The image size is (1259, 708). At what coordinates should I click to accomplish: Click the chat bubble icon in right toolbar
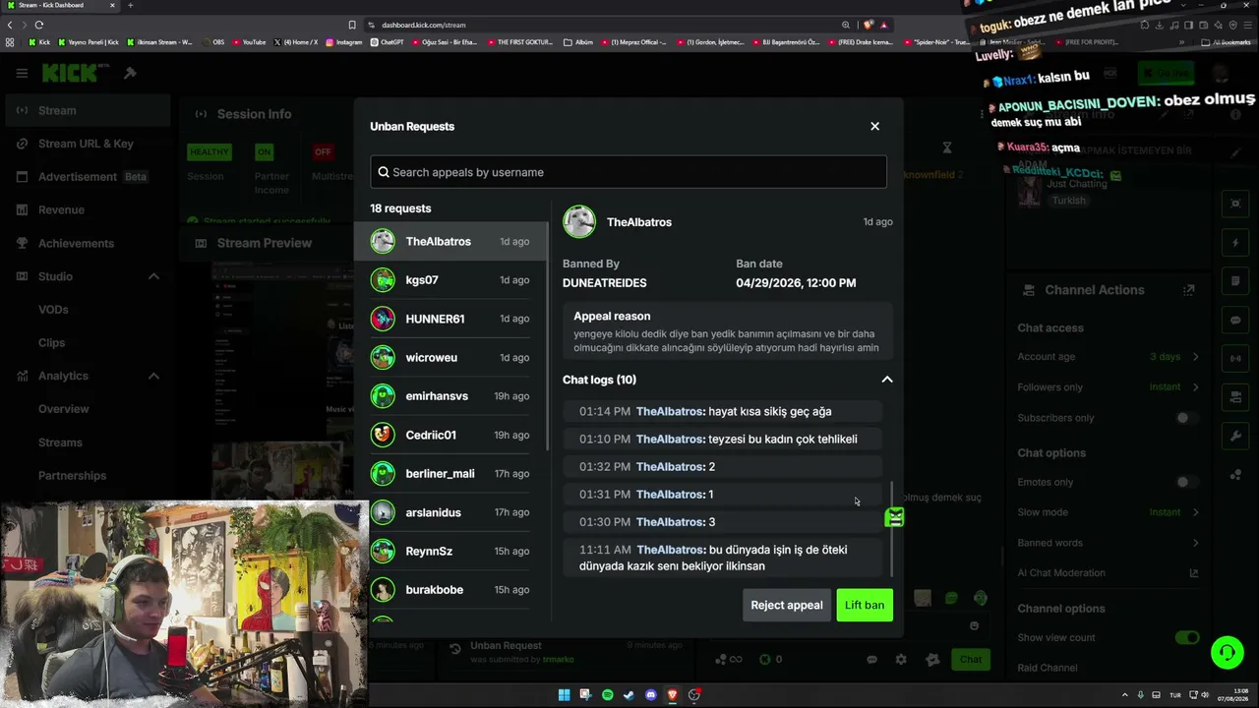coord(1236,320)
